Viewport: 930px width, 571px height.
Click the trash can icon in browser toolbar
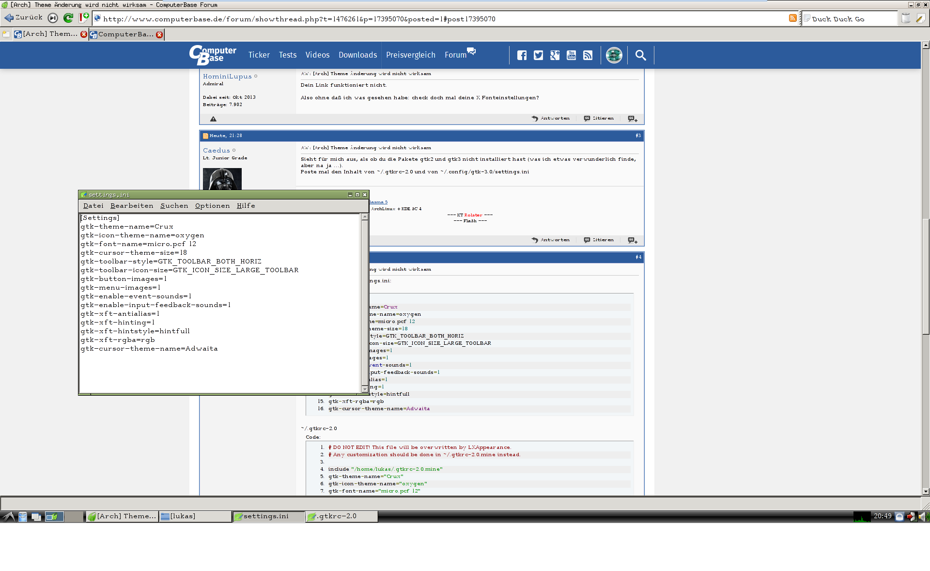[x=905, y=18]
